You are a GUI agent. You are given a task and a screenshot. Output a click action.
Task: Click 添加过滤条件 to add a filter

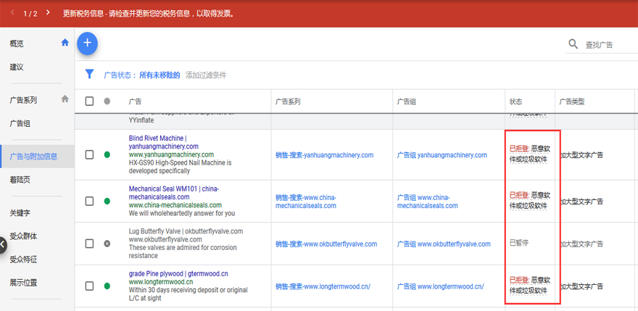click(x=206, y=75)
